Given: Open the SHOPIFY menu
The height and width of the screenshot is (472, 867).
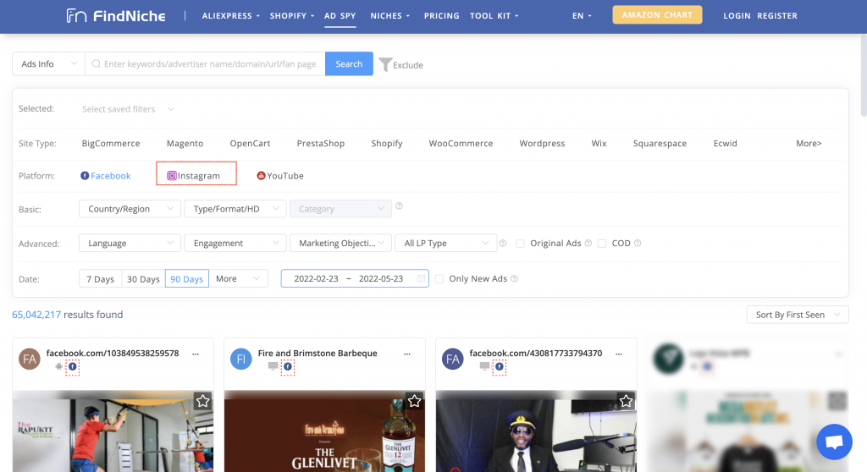Looking at the screenshot, I should 292,15.
